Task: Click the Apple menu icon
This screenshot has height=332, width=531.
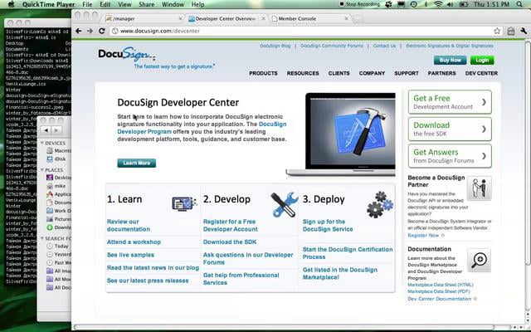Action: (11, 4)
